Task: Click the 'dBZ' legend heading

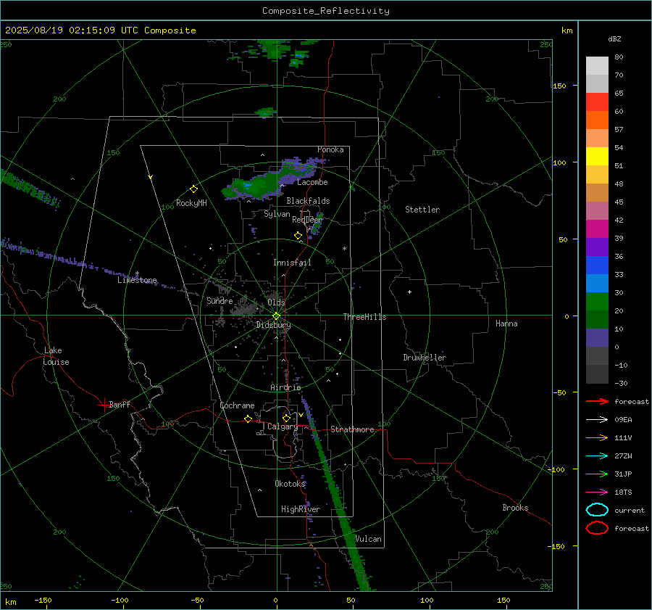Action: (x=614, y=38)
